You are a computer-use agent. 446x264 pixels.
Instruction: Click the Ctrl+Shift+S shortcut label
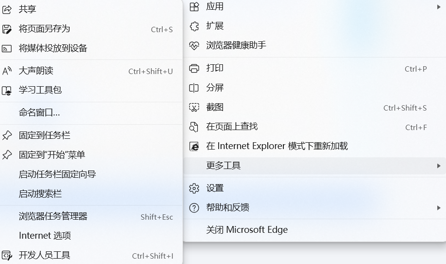coord(405,108)
